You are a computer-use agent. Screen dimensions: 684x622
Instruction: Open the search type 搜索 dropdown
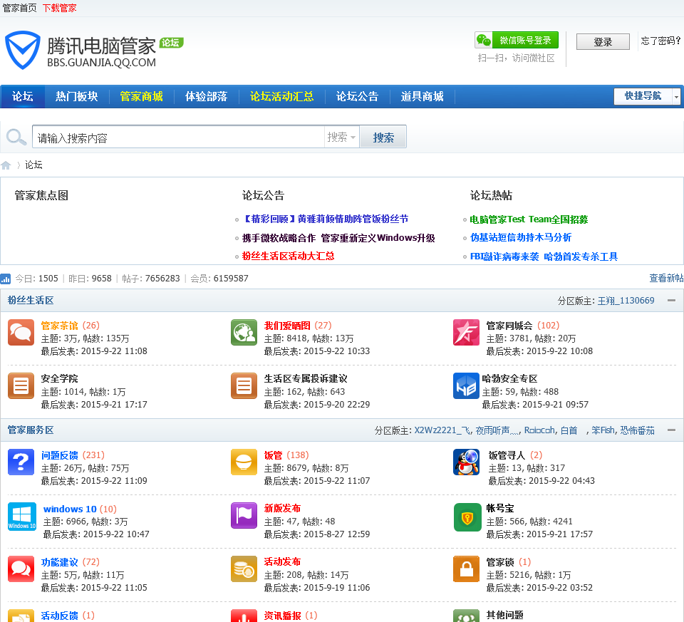(341, 137)
